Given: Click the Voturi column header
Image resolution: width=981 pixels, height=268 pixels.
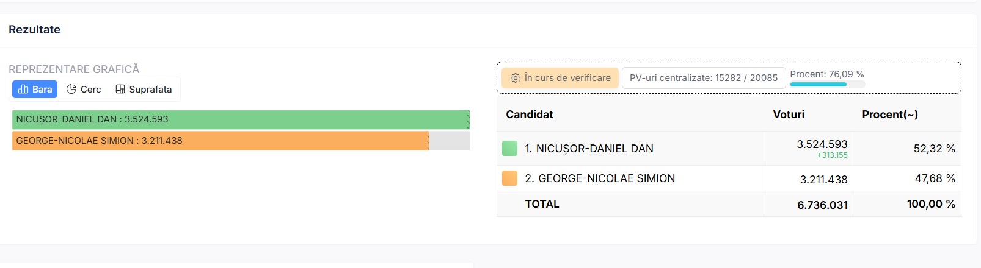Looking at the screenshot, I should tap(789, 115).
